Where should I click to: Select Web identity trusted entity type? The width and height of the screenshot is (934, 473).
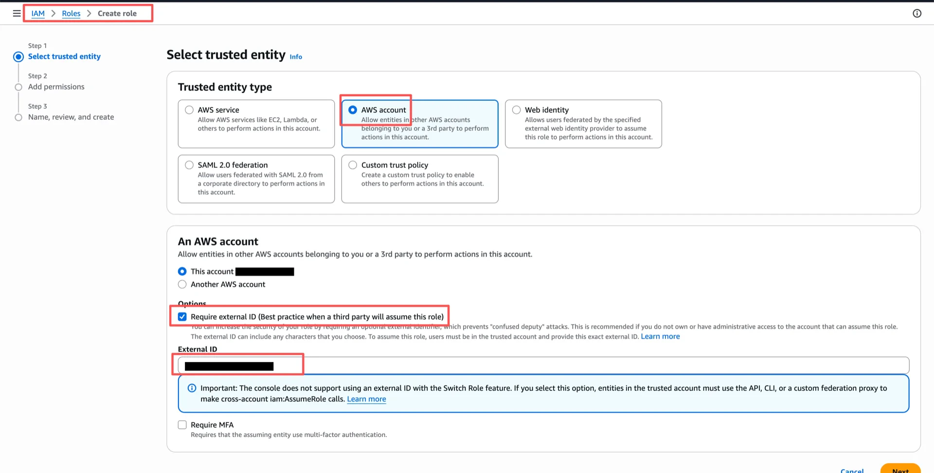[x=516, y=110]
